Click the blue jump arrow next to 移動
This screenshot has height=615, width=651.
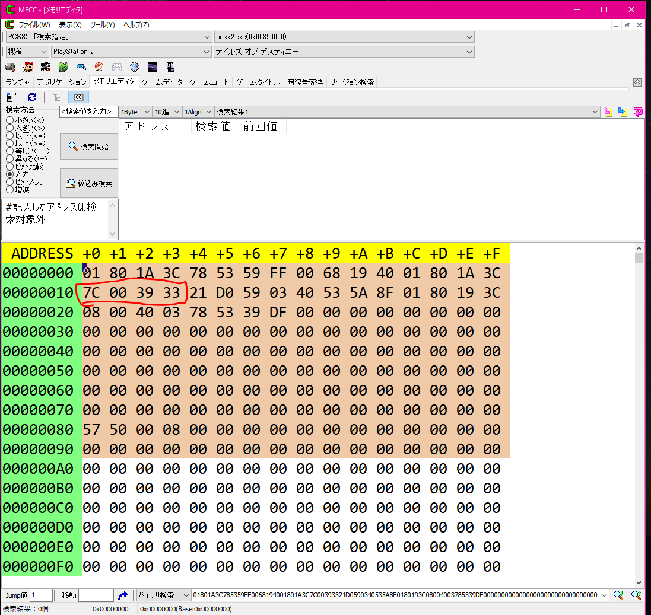click(x=122, y=595)
